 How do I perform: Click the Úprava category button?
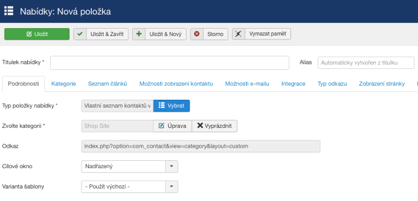[x=172, y=126]
